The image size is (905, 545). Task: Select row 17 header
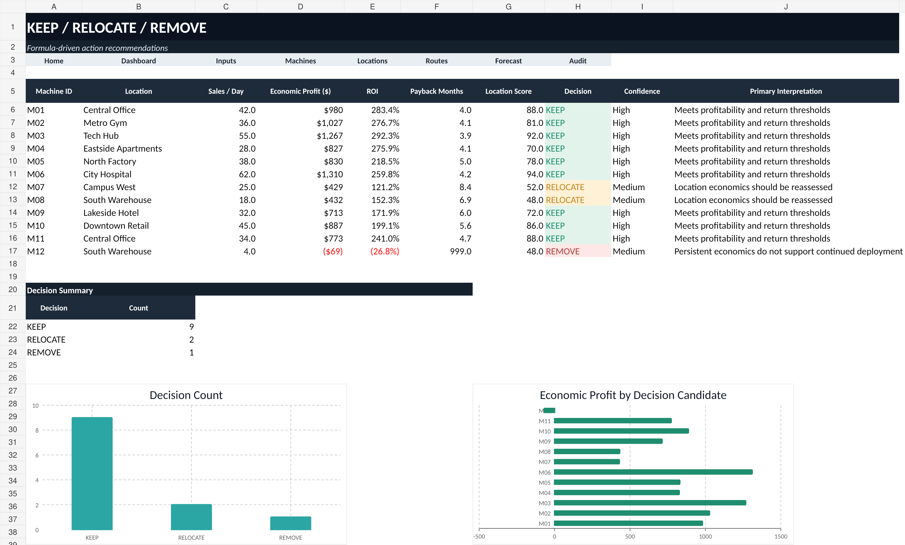tap(13, 251)
